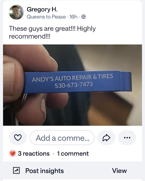Image resolution: width=145 pixels, height=181 pixels.
Task: Open Gregory H. profile name link
Action: point(42,10)
